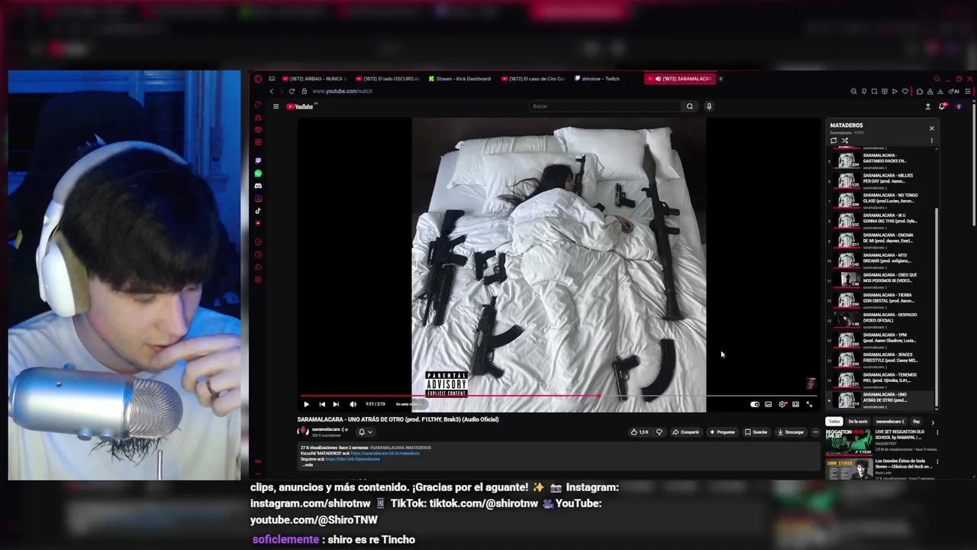
Task: Seek on the red video progress bar
Action: 559,396
